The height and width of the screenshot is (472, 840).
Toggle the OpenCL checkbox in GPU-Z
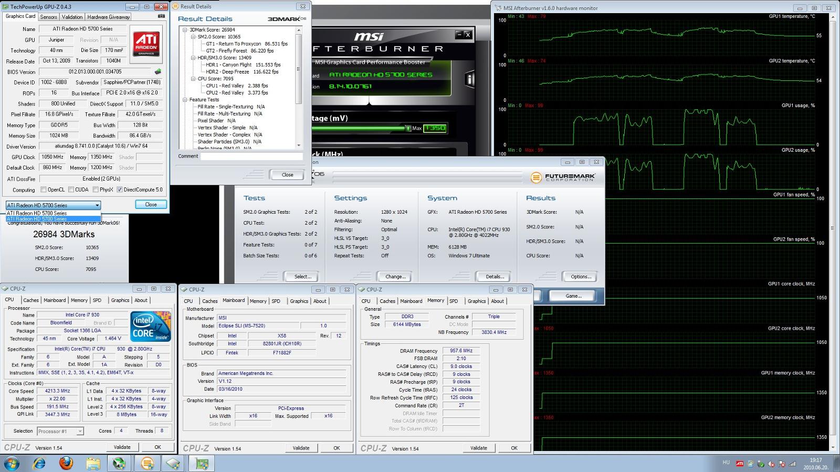click(44, 190)
